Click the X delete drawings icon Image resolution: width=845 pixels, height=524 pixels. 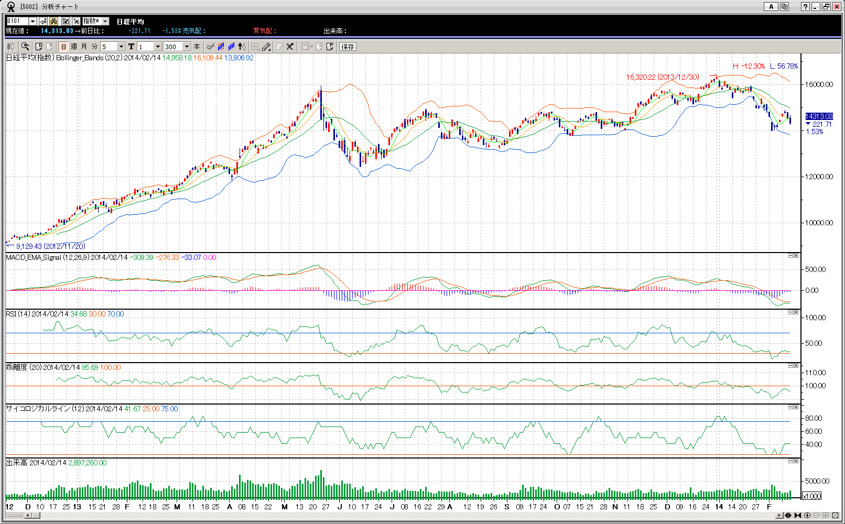[x=290, y=47]
